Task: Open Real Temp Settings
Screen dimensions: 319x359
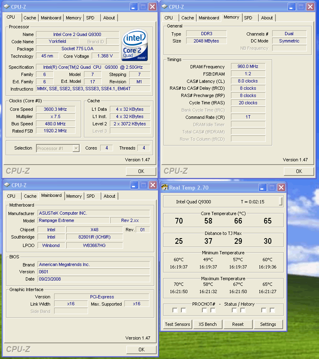Action: point(268,324)
